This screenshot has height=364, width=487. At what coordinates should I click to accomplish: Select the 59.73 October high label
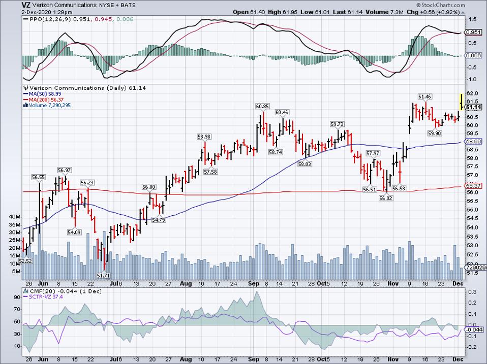pos(337,124)
